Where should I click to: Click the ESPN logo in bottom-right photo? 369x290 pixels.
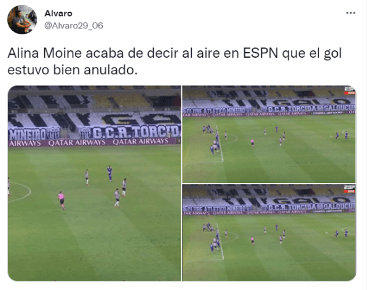(x=350, y=189)
